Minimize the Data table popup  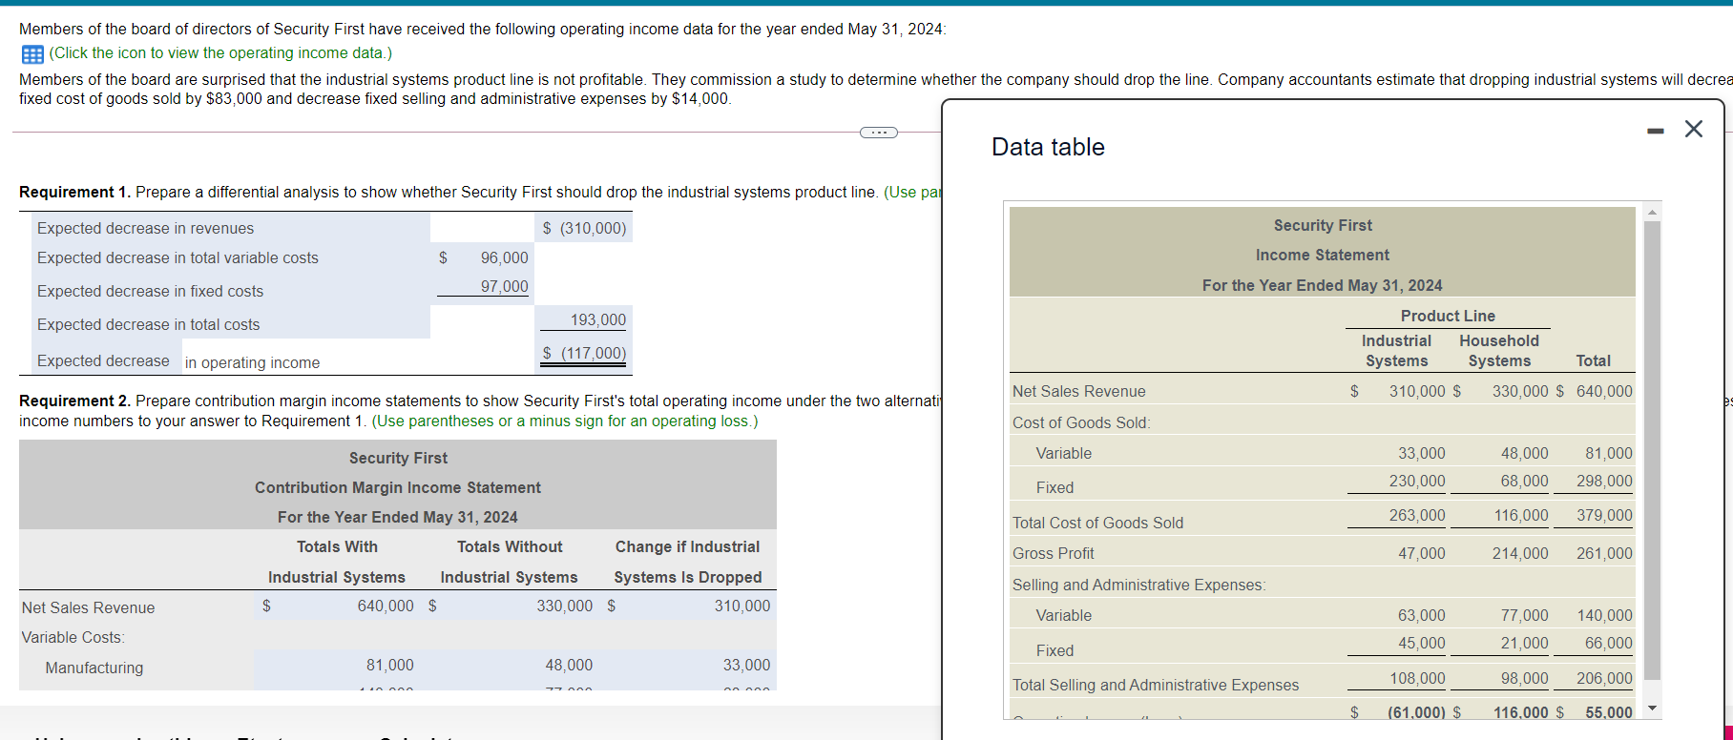point(1656,130)
